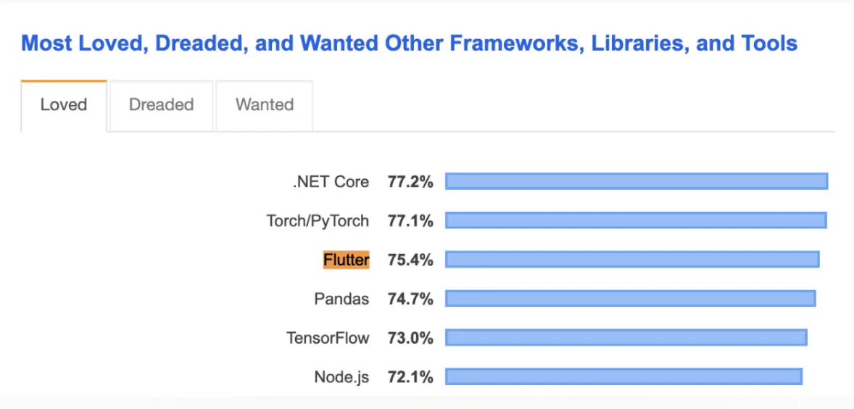Screen dimensions: 854x409
Task: Click the 75.4% percentage for Flutter
Action: click(x=410, y=260)
